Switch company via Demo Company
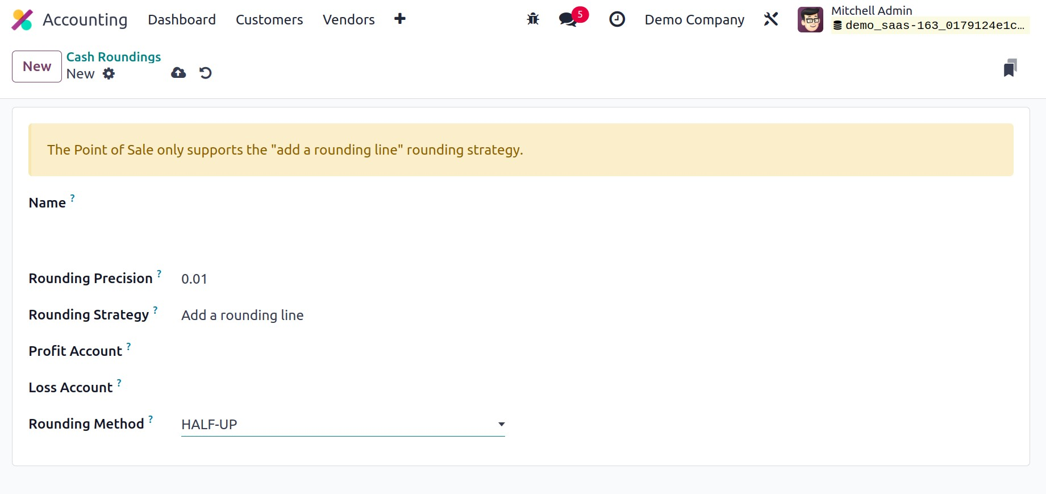The height and width of the screenshot is (494, 1046). click(x=694, y=20)
